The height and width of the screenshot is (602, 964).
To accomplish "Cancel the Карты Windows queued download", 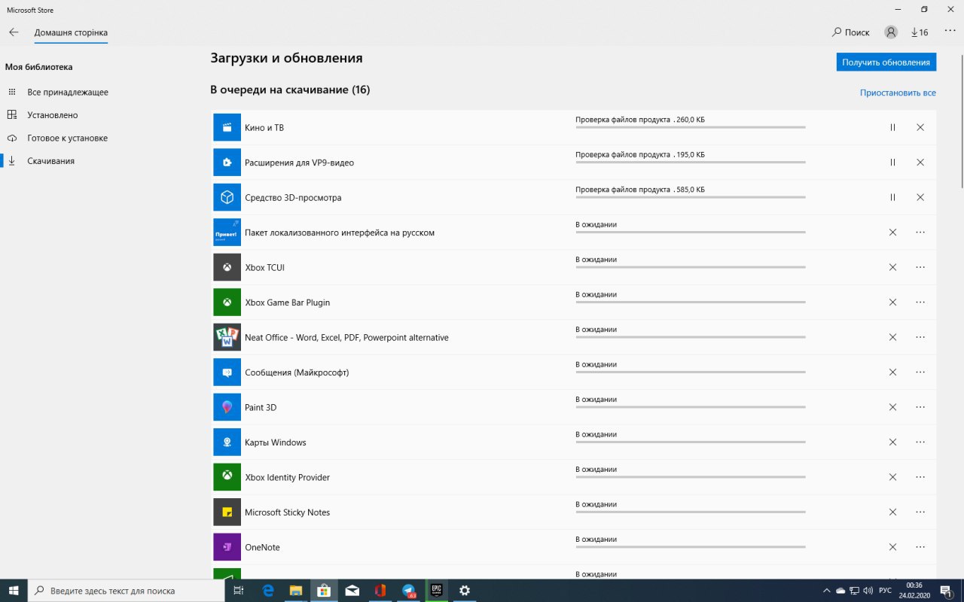I will click(892, 442).
